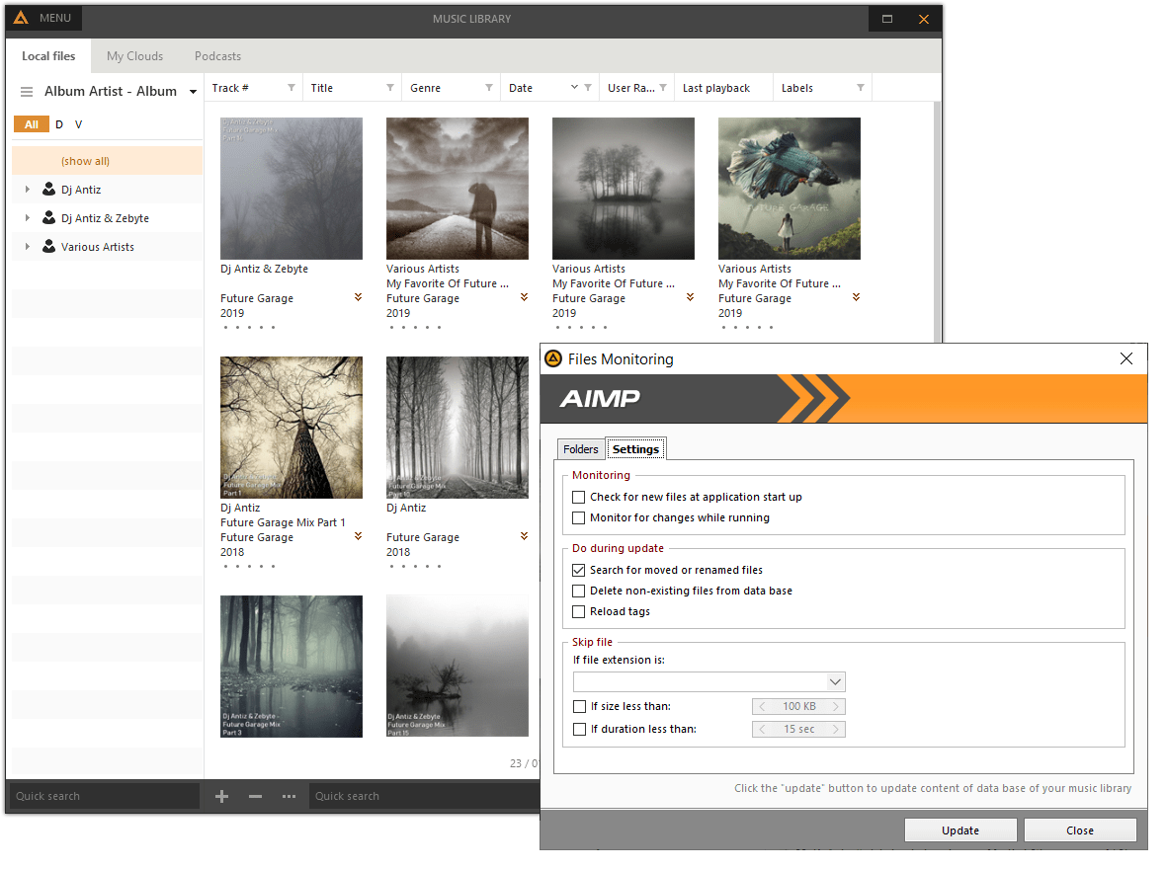The width and height of the screenshot is (1166, 869).
Task: Switch to the Podcasts tab
Action: [217, 56]
